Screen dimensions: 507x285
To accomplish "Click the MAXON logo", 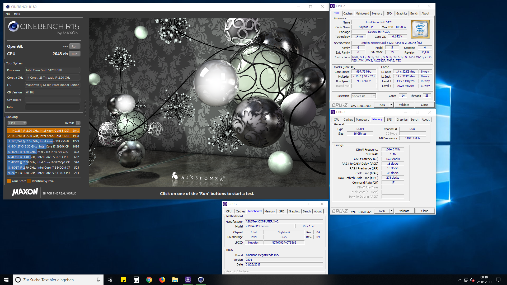I will point(25,192).
